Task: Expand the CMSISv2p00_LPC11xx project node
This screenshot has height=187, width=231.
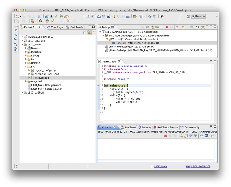Action: coord(22,37)
